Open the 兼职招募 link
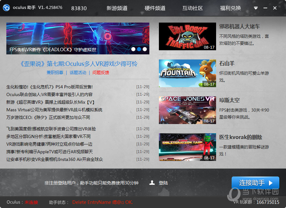 55,73
